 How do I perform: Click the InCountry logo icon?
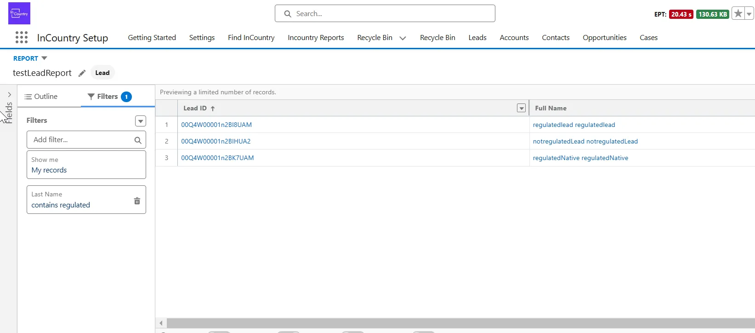point(19,13)
